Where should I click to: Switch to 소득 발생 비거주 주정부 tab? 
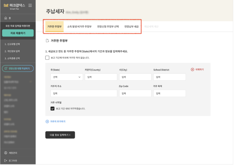point(79,26)
